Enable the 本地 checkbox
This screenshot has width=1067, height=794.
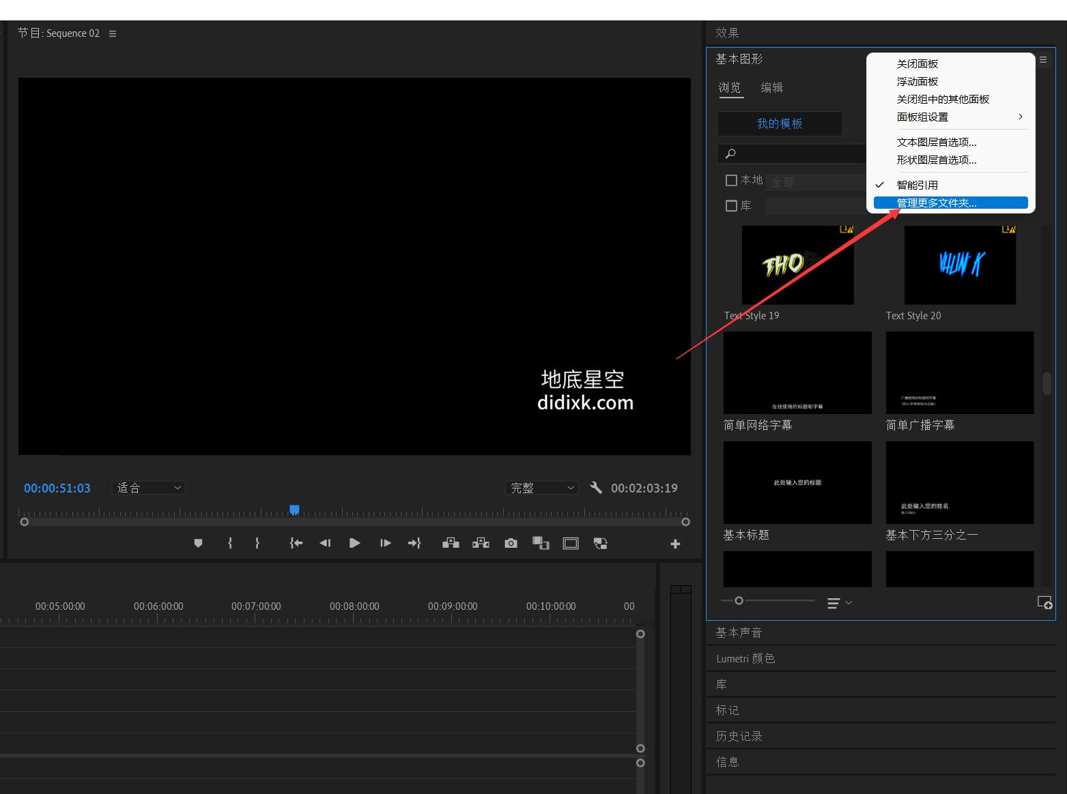tap(731, 180)
